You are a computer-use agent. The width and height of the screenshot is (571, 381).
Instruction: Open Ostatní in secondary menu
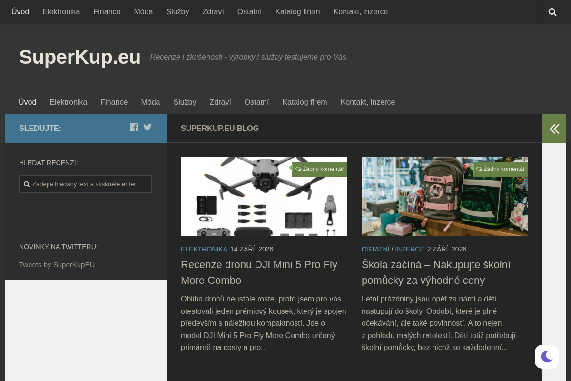tap(256, 102)
